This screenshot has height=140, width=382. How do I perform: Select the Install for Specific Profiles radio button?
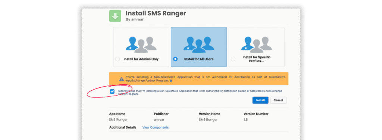point(233,59)
